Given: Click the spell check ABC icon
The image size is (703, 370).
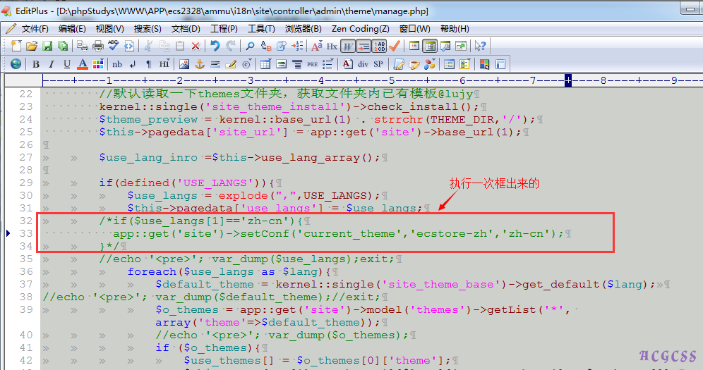Looking at the screenshot, I should pyautogui.click(x=113, y=46).
